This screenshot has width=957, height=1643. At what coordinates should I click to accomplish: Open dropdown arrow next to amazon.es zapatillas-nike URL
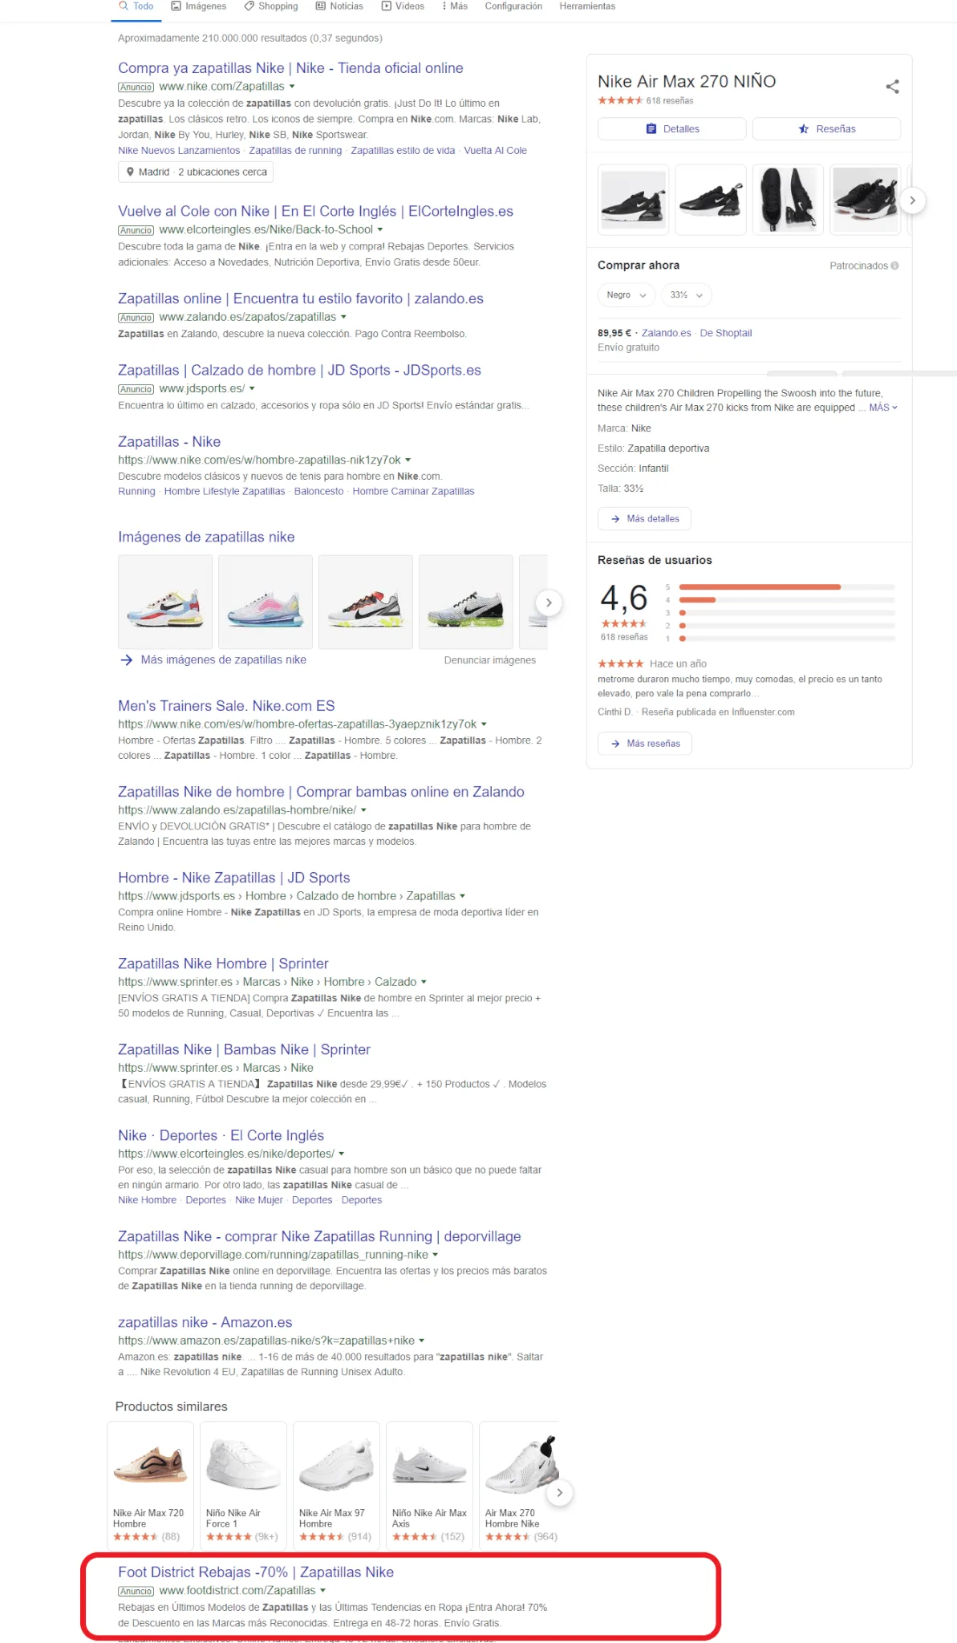pyautogui.click(x=422, y=1341)
